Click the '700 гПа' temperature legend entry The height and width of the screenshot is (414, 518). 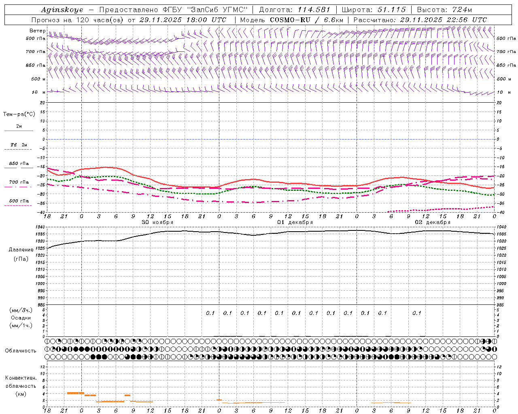coord(19,182)
